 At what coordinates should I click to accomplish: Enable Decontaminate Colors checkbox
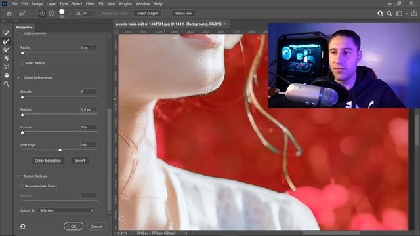22,186
